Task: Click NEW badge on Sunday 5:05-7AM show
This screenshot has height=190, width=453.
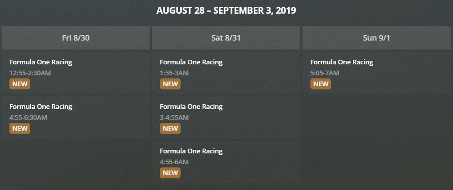Action: (x=321, y=84)
